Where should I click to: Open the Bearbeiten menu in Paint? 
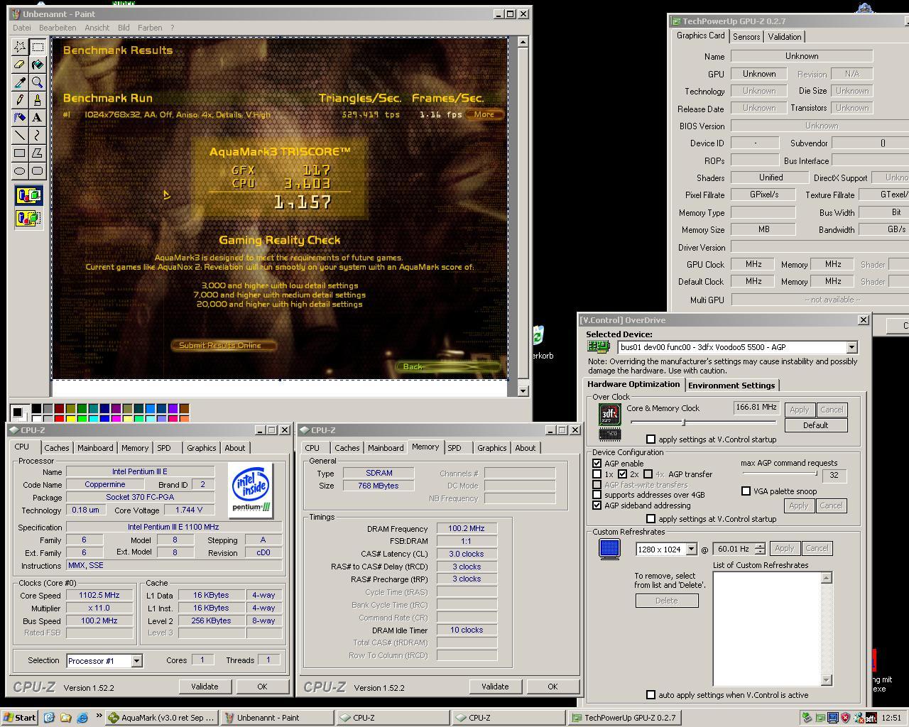click(x=58, y=28)
